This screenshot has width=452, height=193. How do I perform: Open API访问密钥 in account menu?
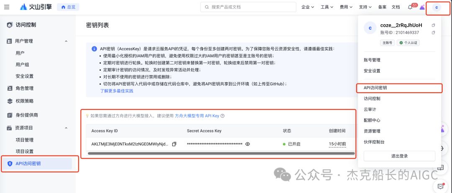375,88
